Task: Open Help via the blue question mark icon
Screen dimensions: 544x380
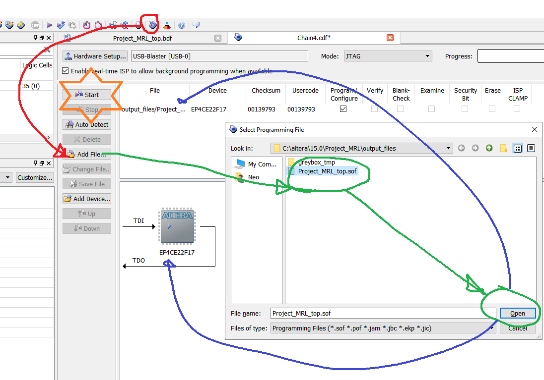Action: [182, 25]
